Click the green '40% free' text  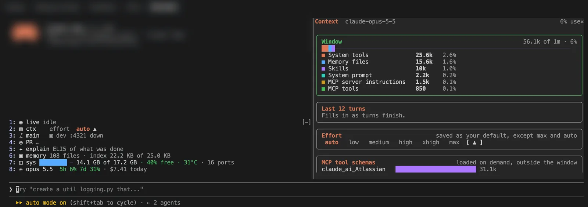tap(160, 163)
